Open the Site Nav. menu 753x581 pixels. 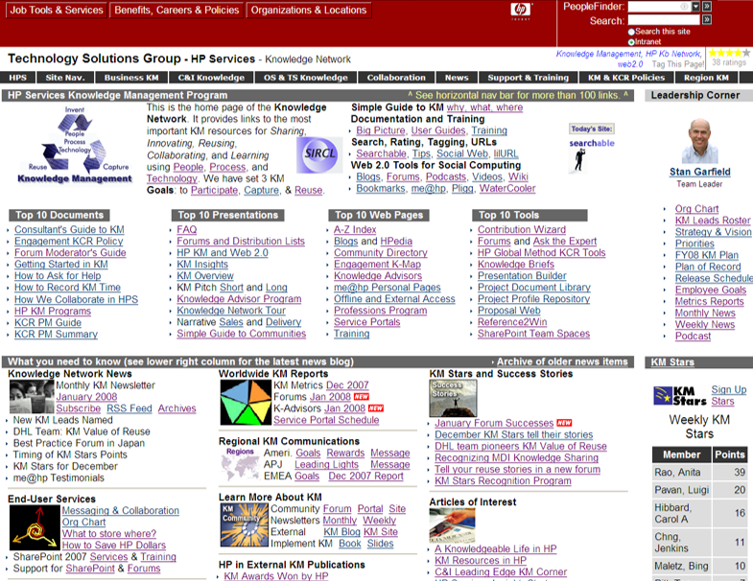tap(65, 78)
